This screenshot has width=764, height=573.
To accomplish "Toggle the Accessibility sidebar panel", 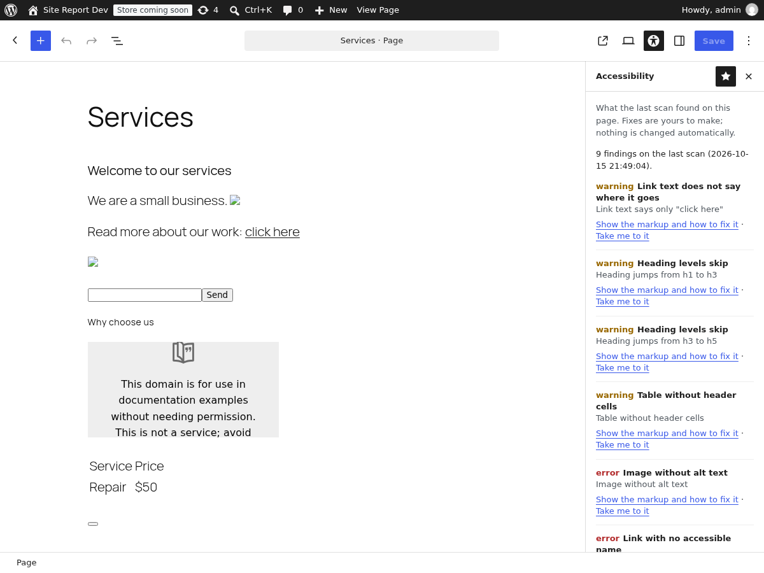I will (654, 41).
